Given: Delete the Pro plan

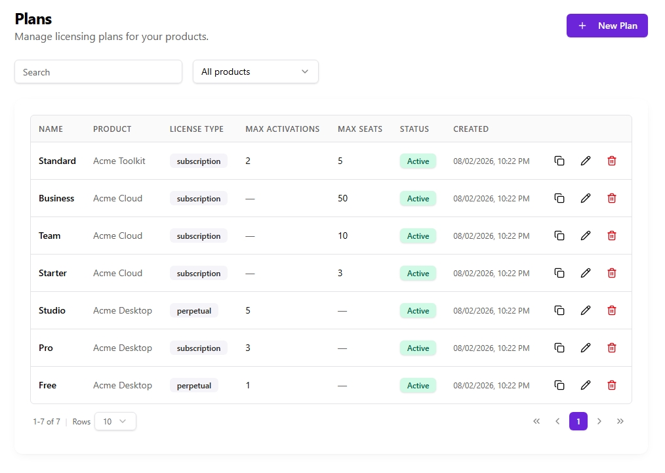Looking at the screenshot, I should pyautogui.click(x=612, y=348).
